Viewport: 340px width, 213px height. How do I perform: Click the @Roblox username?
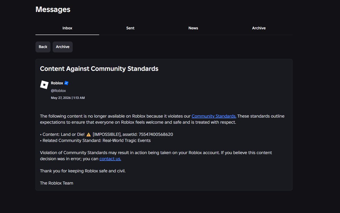(58, 91)
